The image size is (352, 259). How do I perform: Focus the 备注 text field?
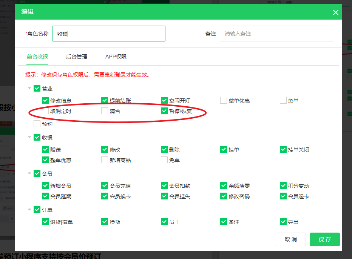(276, 34)
